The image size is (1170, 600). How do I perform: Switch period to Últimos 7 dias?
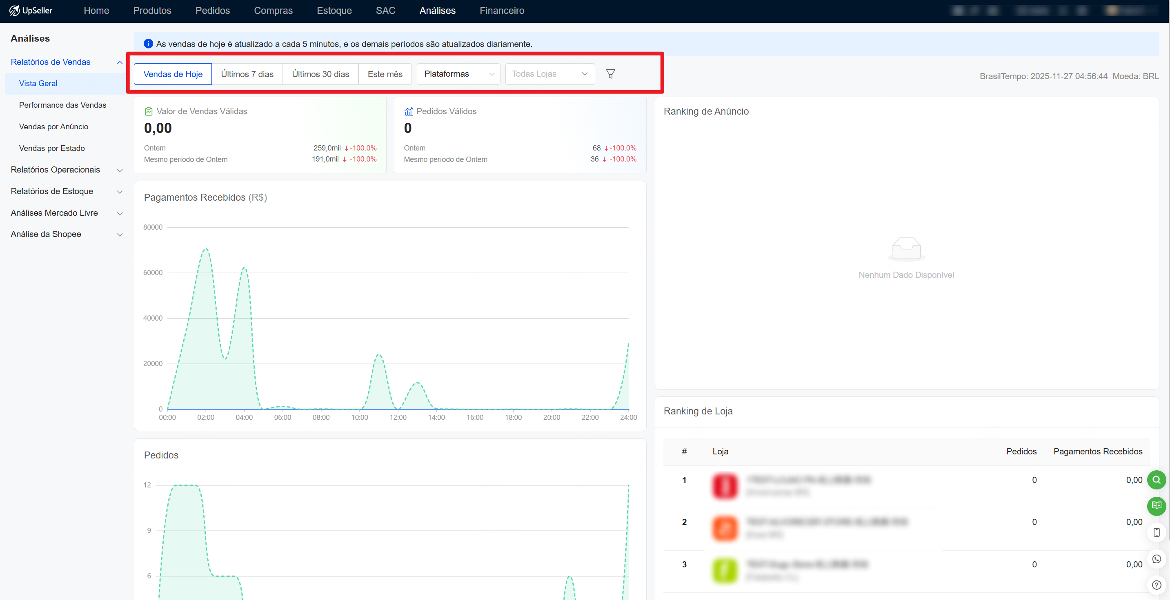coord(247,74)
